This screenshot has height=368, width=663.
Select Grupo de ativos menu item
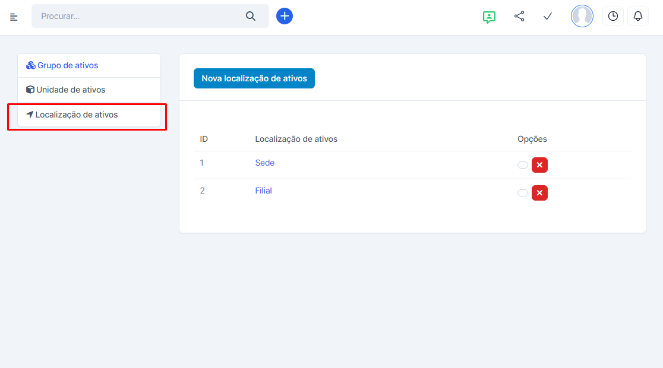pos(67,65)
